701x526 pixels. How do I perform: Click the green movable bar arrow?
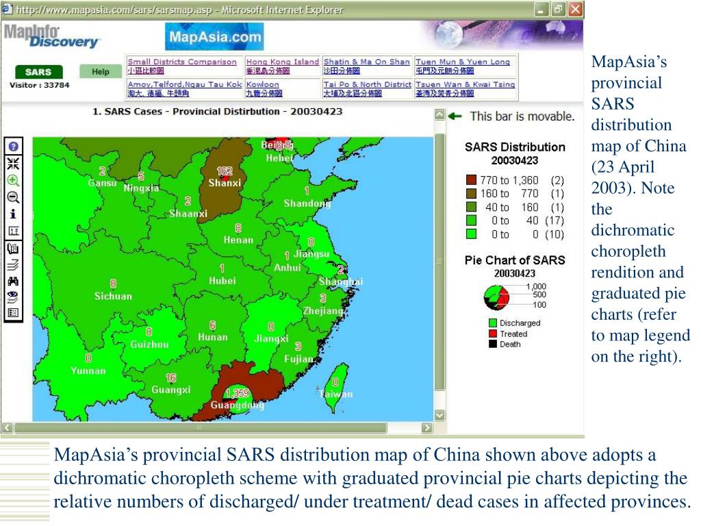pos(455,116)
